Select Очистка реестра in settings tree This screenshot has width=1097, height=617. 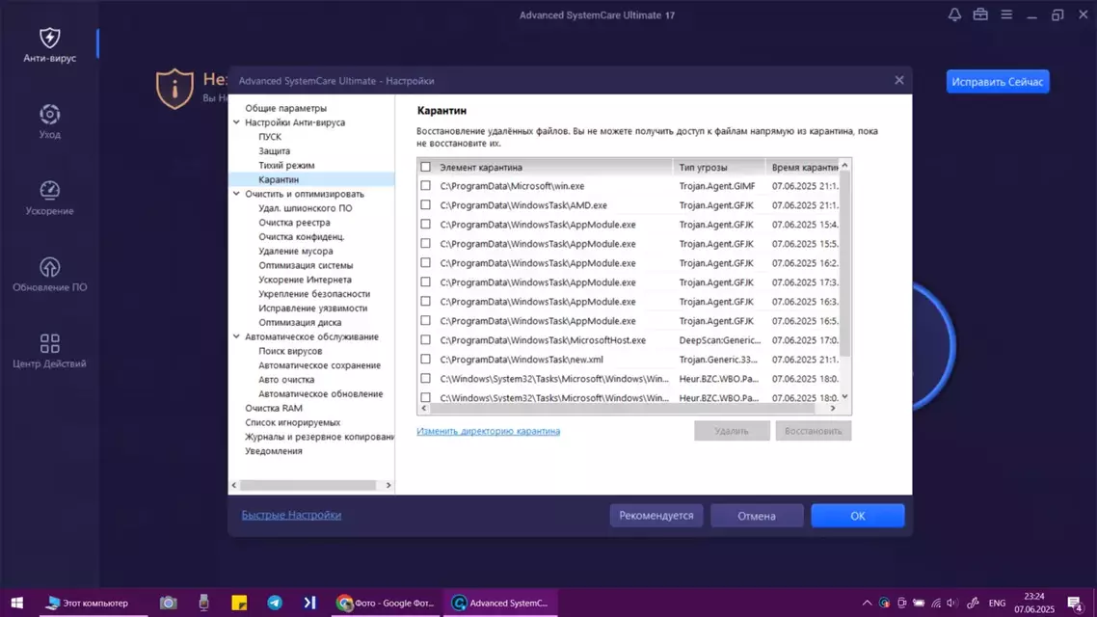(x=294, y=223)
